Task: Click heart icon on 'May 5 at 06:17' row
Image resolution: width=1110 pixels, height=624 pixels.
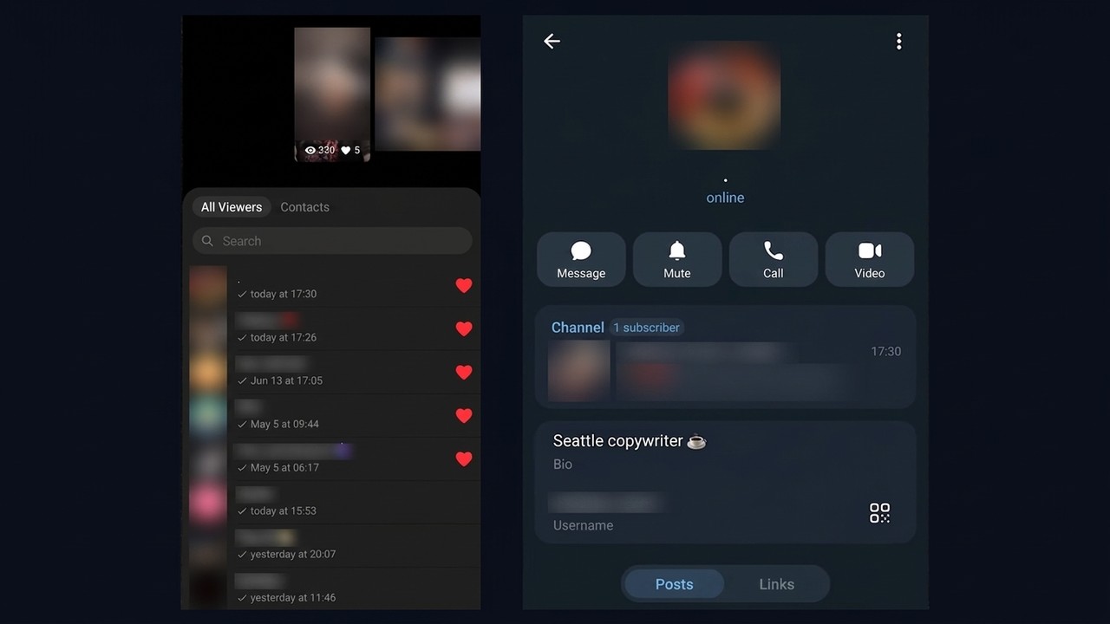Action: coord(464,458)
